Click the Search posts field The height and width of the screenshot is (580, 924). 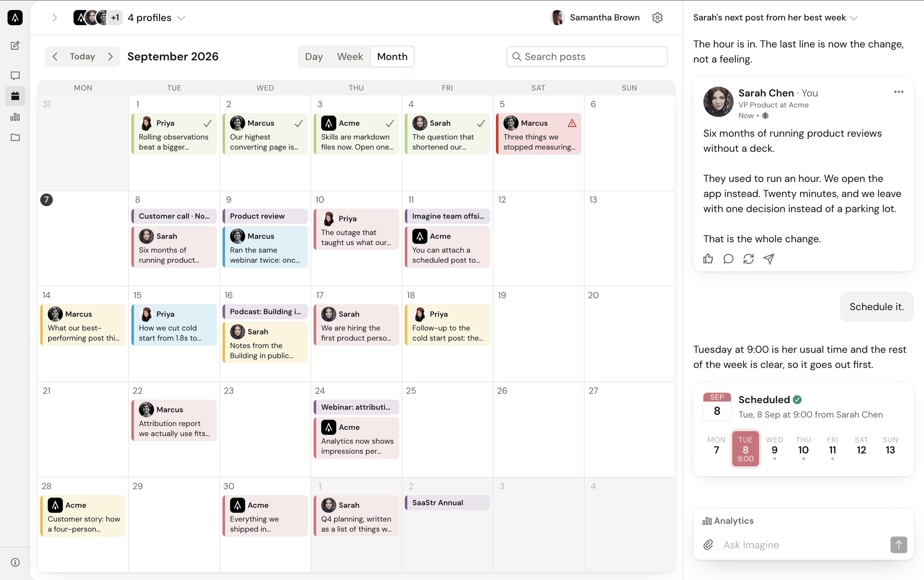coord(587,57)
